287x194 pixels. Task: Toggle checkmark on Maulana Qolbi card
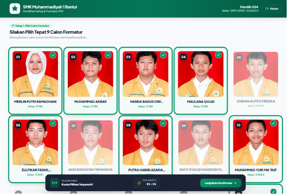tap(218, 55)
